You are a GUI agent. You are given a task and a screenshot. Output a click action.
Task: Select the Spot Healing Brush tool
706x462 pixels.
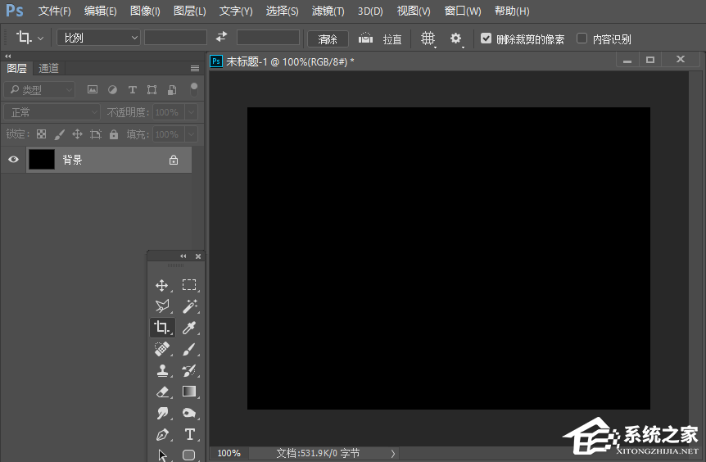click(x=162, y=349)
